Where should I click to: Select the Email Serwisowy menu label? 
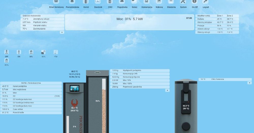[x=56, y=7]
